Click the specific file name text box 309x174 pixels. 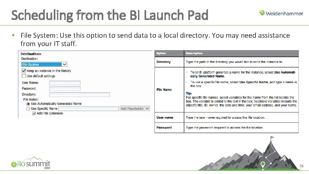point(89,109)
